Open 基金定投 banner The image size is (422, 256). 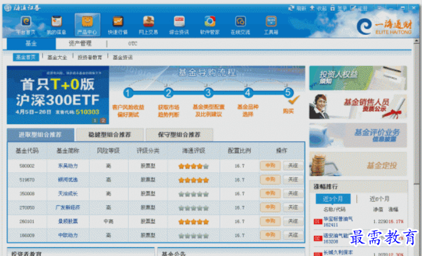pyautogui.click(x=358, y=164)
